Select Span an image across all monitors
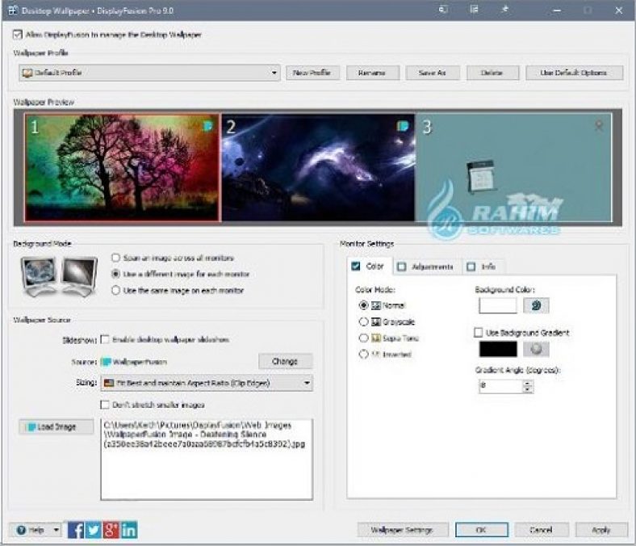636x546 pixels. coord(116,258)
